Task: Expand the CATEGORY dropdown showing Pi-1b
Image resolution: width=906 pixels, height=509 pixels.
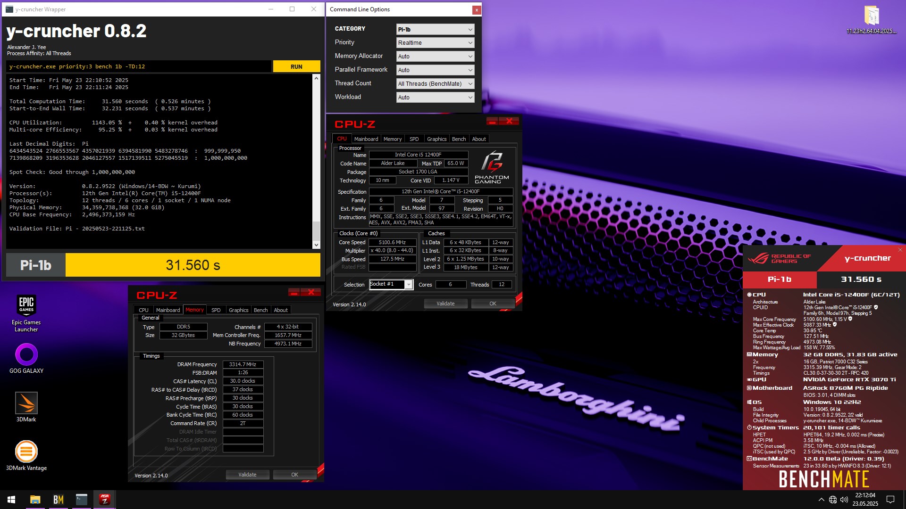Action: [x=435, y=29]
